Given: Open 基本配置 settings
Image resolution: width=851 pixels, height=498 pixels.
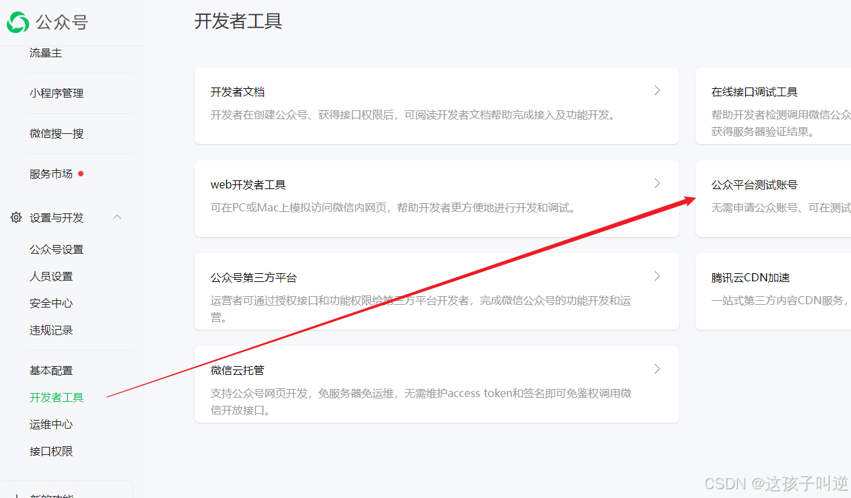Looking at the screenshot, I should [51, 370].
